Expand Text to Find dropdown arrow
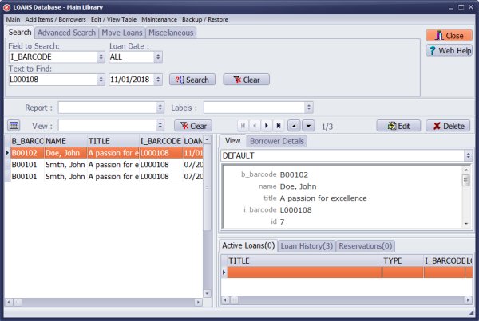Screen dimensions: 479x321 click(101, 80)
